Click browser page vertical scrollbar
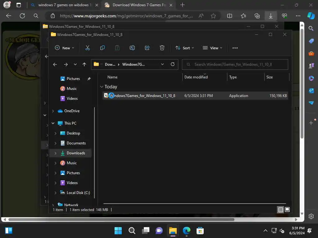Viewport: 318px width, 238px height. pos(302,84)
